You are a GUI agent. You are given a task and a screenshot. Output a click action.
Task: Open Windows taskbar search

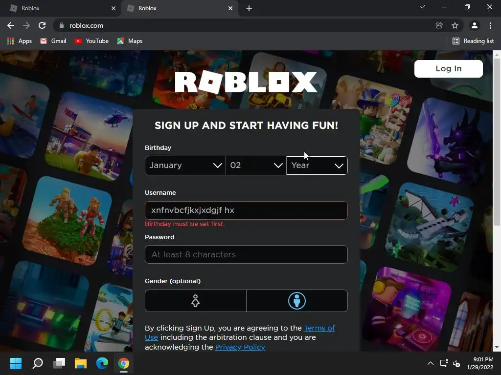[x=38, y=363]
